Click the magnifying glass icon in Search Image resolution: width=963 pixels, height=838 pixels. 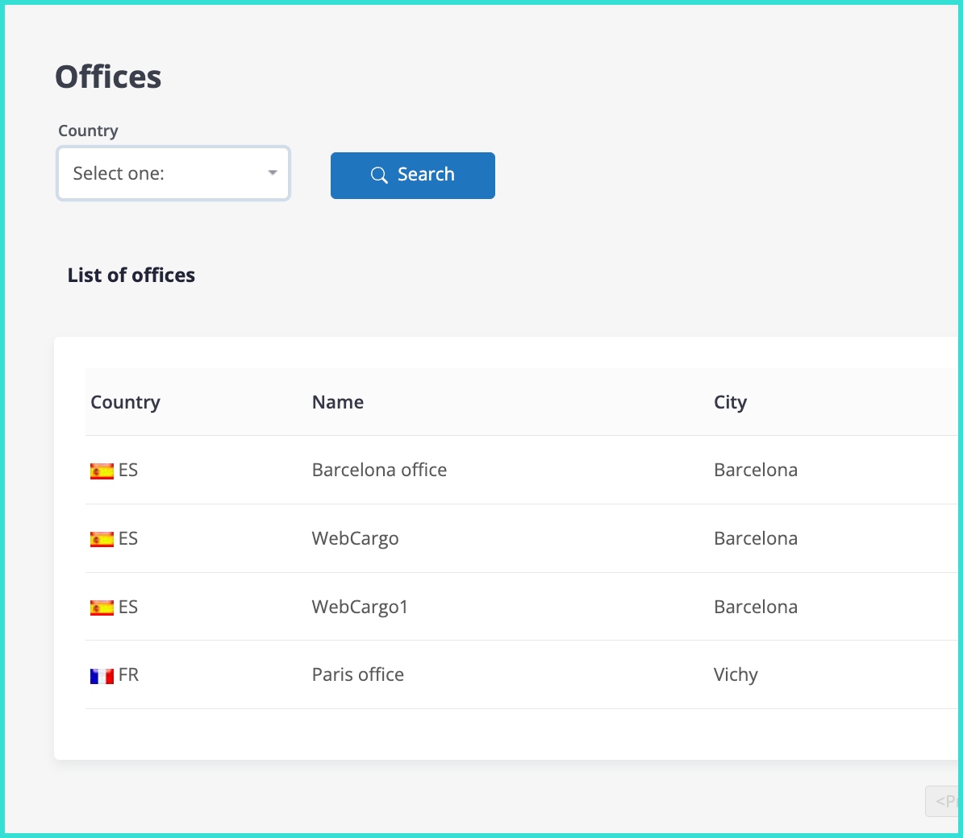(x=379, y=175)
